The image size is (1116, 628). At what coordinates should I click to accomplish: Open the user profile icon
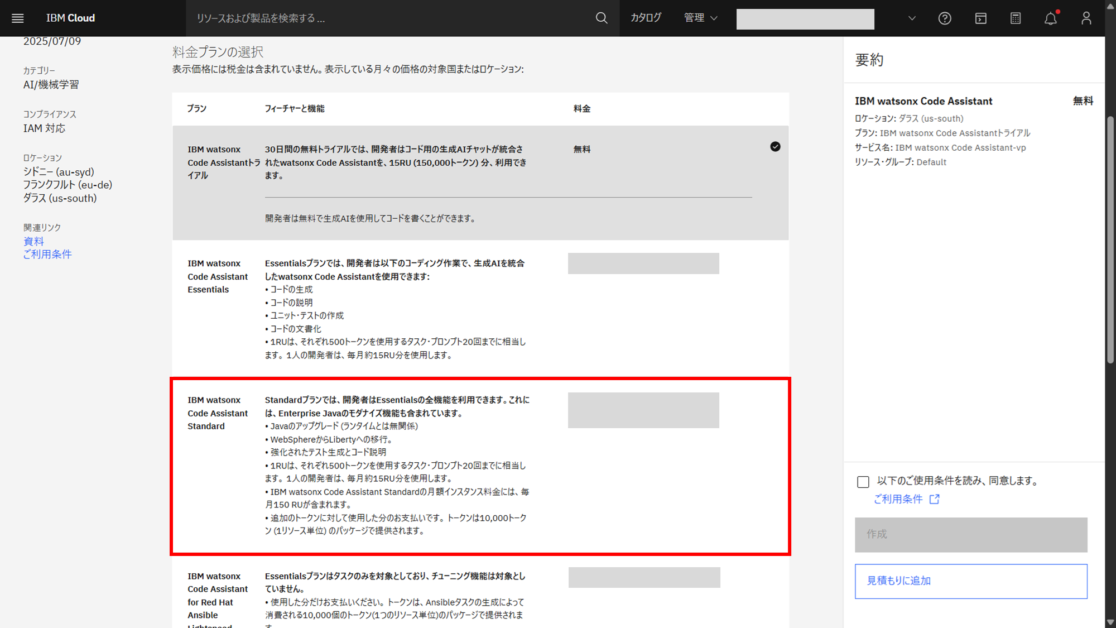(x=1086, y=18)
